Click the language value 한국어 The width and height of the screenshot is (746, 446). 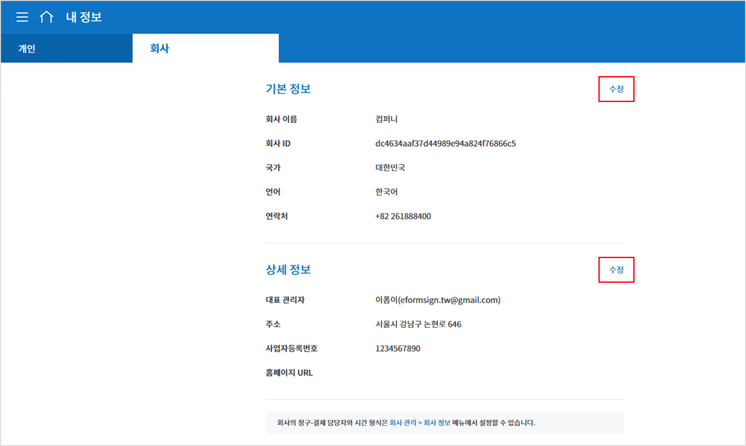[x=386, y=192]
